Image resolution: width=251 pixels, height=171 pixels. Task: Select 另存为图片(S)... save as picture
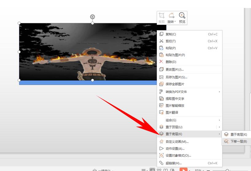coord(189,77)
